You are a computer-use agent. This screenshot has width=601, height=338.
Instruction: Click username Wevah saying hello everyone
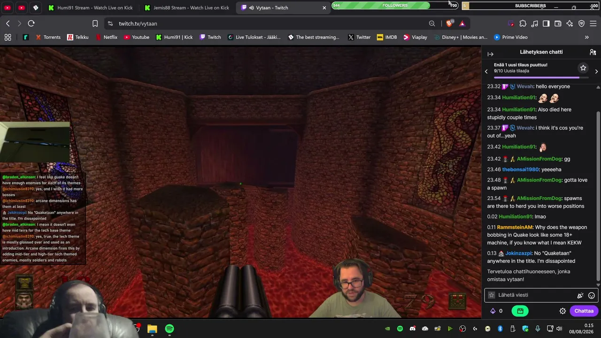coord(525,86)
